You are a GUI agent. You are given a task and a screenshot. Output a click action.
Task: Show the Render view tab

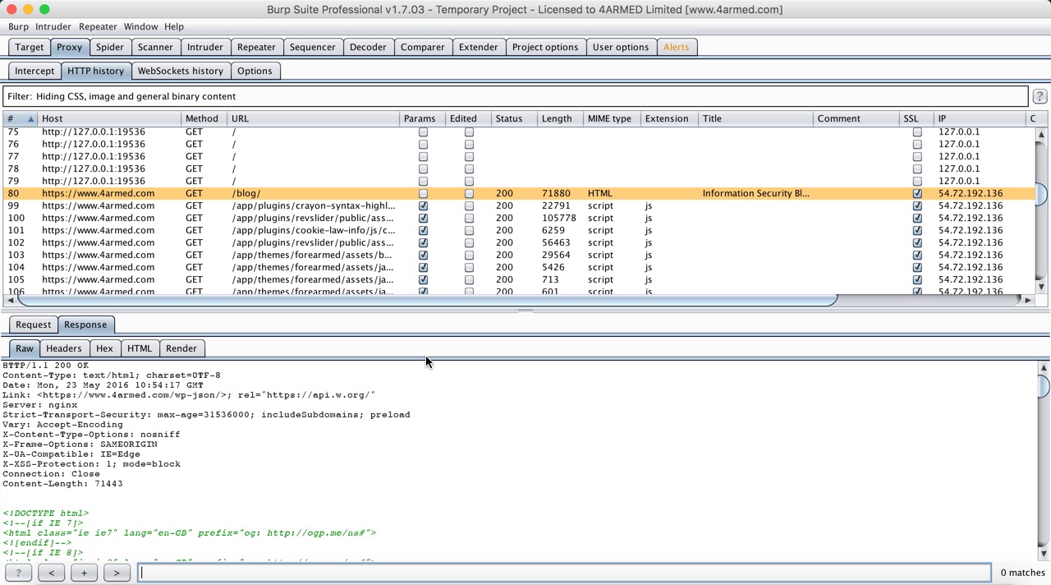pos(181,348)
